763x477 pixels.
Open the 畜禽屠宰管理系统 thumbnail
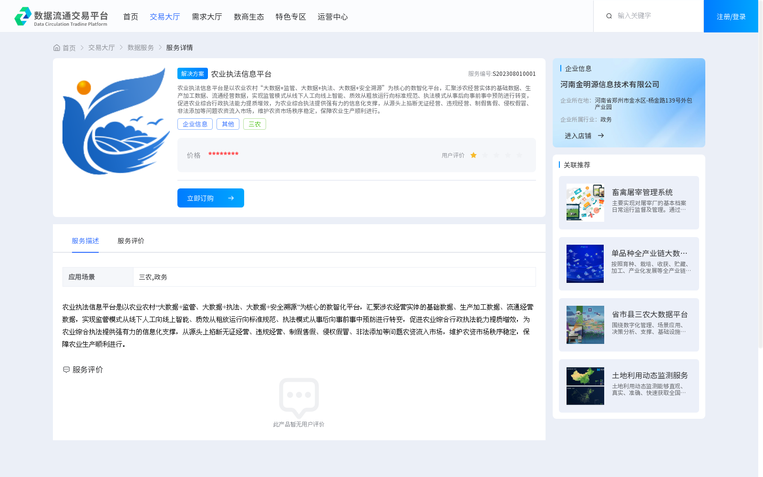tap(585, 203)
